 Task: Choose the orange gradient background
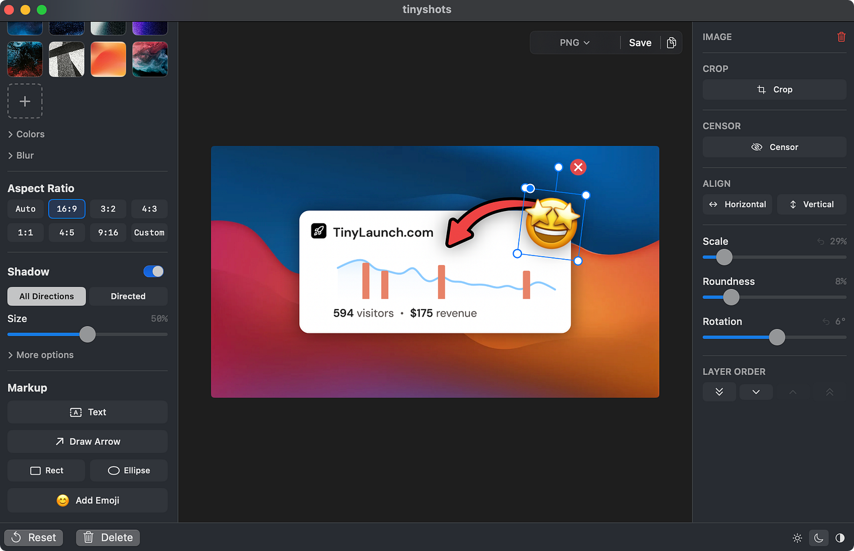click(108, 59)
